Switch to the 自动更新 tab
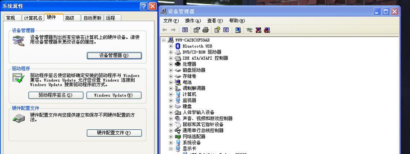This screenshot has height=154, width=410. [92, 18]
